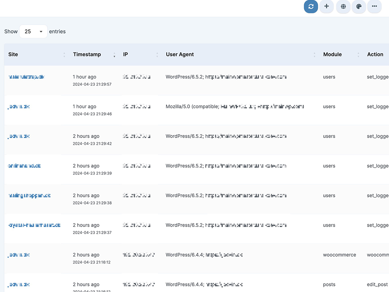Image resolution: width=389 pixels, height=292 pixels.
Task: Open site link in the woocommerce row
Action: (19, 255)
